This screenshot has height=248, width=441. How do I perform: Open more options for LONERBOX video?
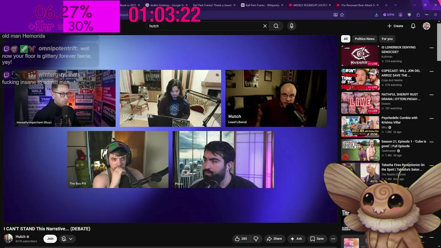(x=431, y=48)
